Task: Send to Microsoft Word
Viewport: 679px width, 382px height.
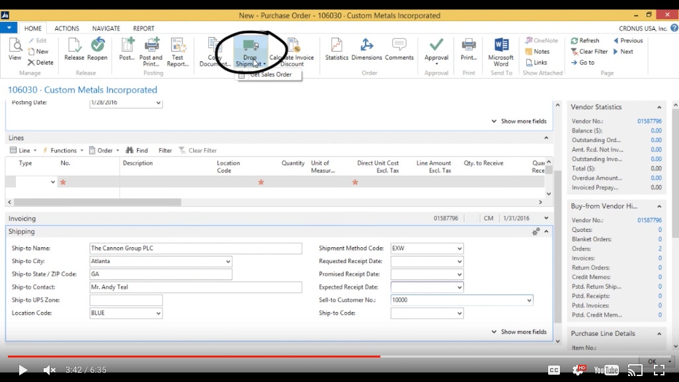Action: point(501,52)
